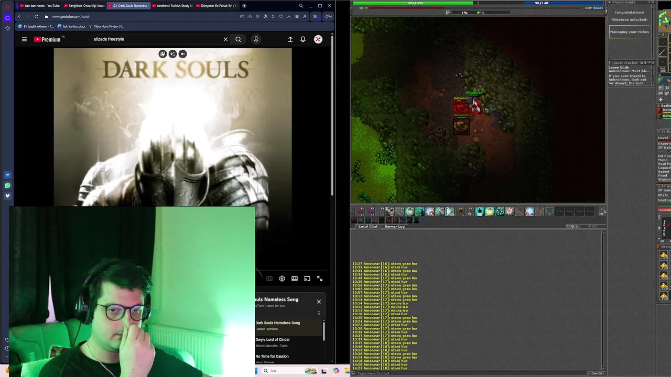Open the Server Log tab in Tibia
The width and height of the screenshot is (671, 377).
[x=395, y=227]
